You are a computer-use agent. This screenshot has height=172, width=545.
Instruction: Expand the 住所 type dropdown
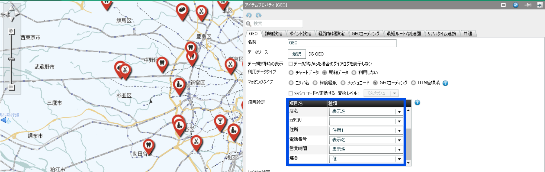tap(399, 131)
